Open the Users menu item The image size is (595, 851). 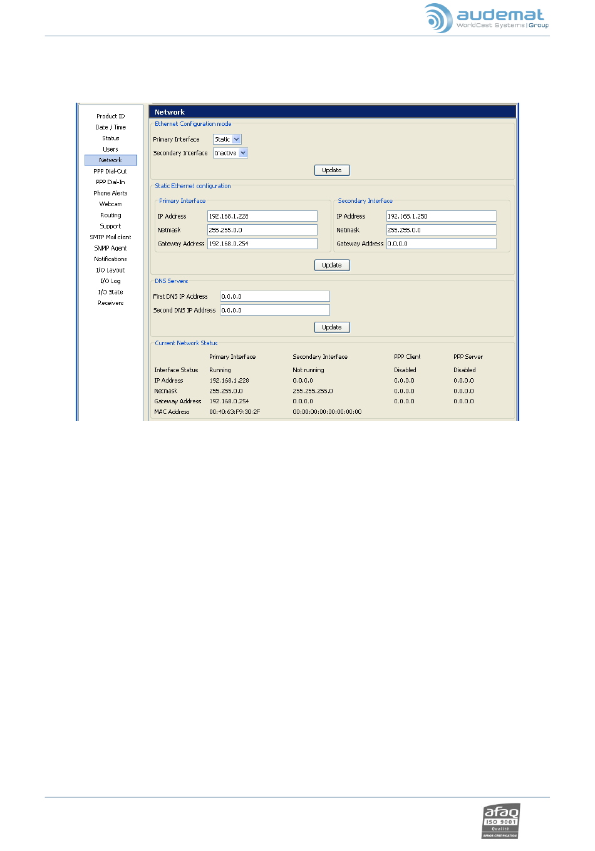click(110, 150)
